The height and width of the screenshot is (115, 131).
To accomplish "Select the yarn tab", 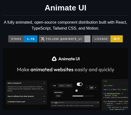I will coord(60,103).
